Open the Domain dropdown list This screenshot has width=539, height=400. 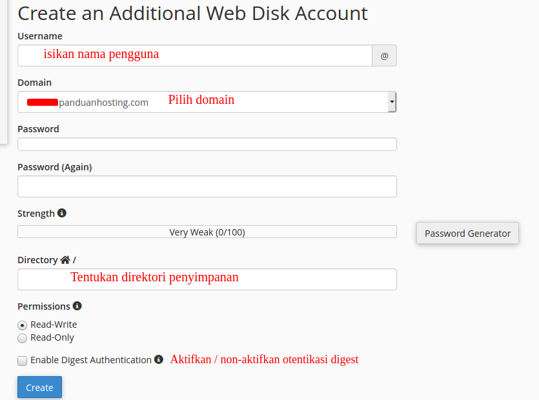(207, 102)
